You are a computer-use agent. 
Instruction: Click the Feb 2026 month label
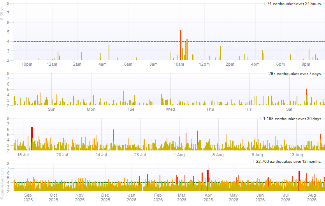[158, 197]
